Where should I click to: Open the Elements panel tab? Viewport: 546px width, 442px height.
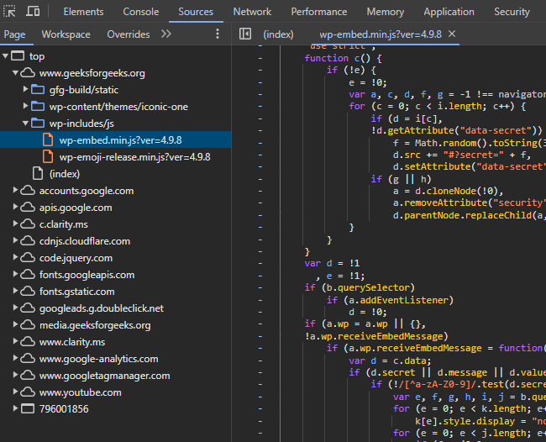[x=83, y=12]
